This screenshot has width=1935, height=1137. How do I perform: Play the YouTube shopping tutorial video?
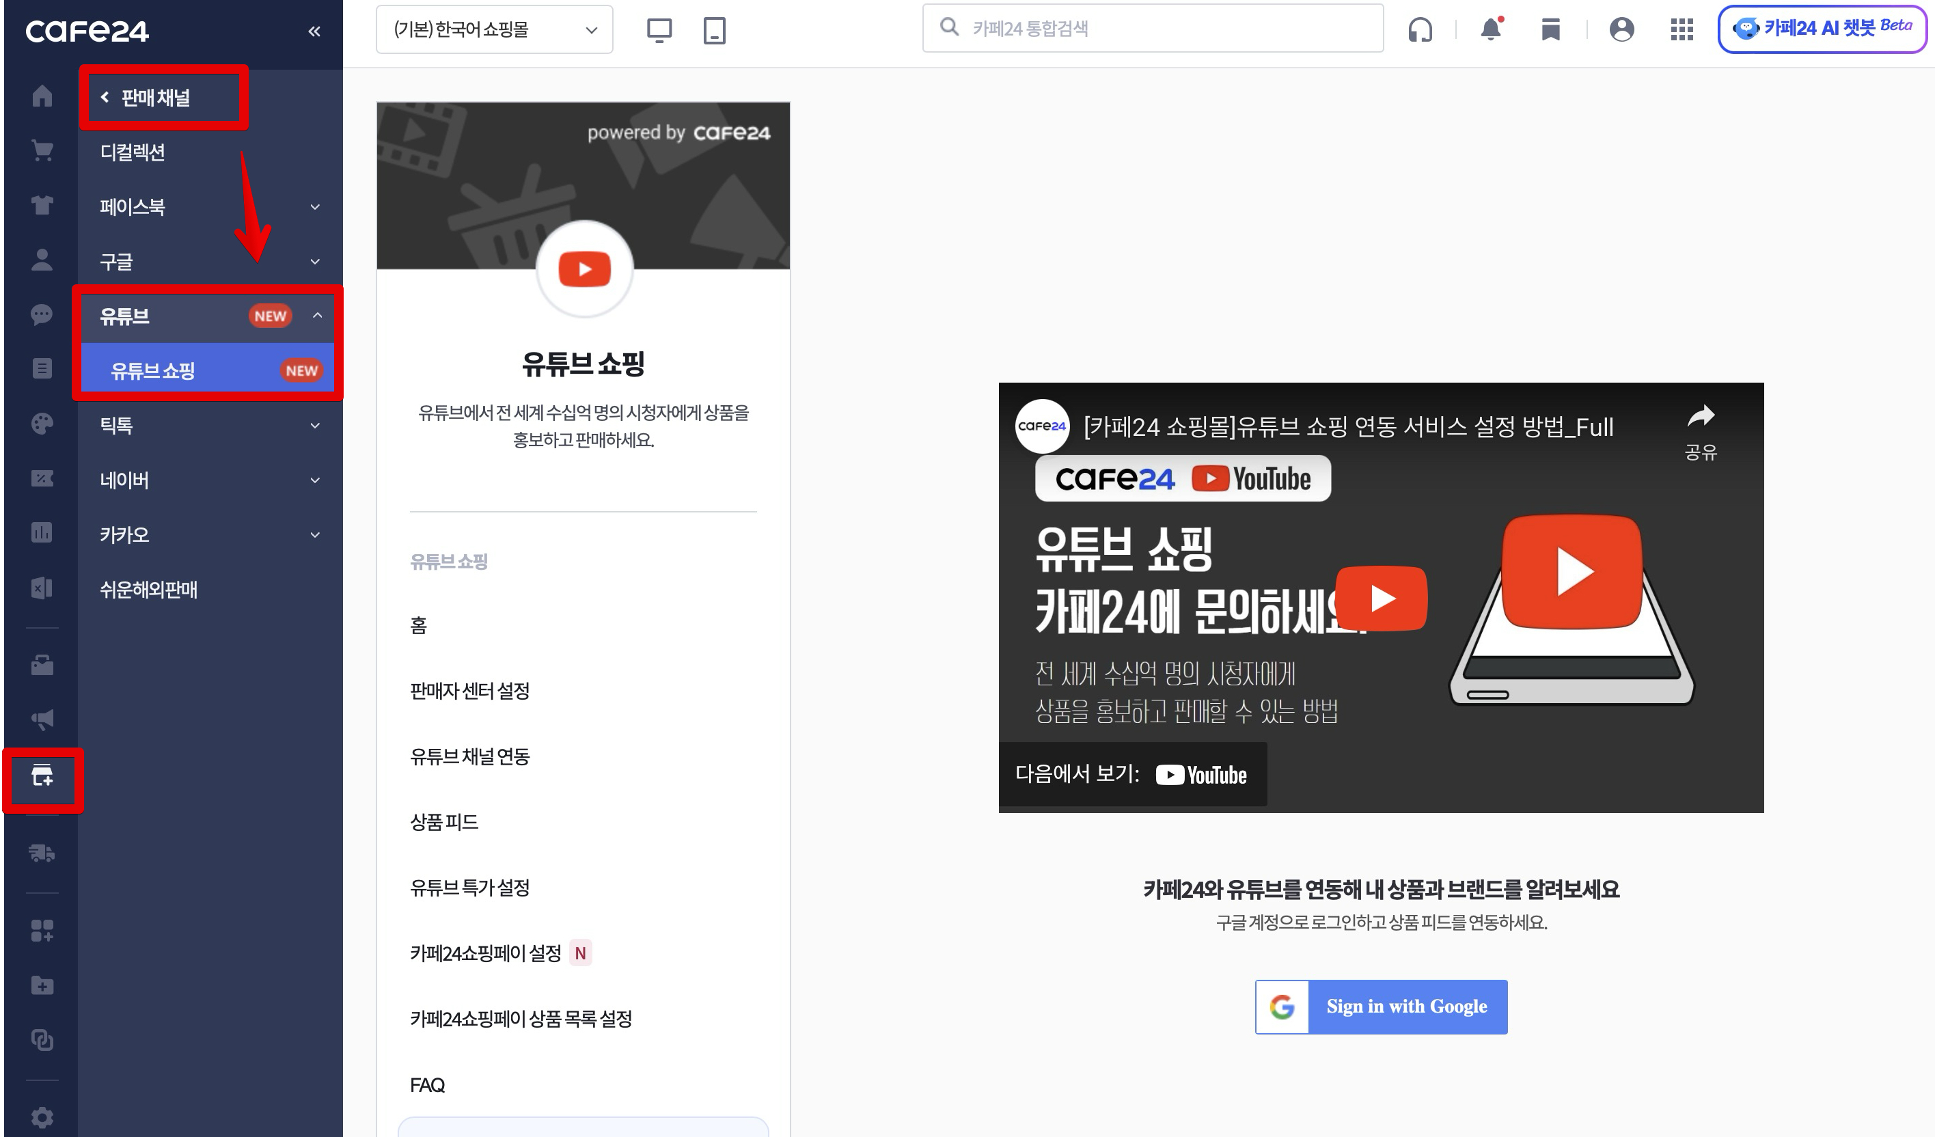click(x=1381, y=598)
